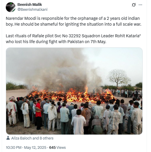Click the tagged people person icon
The image size is (151, 152).
[x=8, y=138]
